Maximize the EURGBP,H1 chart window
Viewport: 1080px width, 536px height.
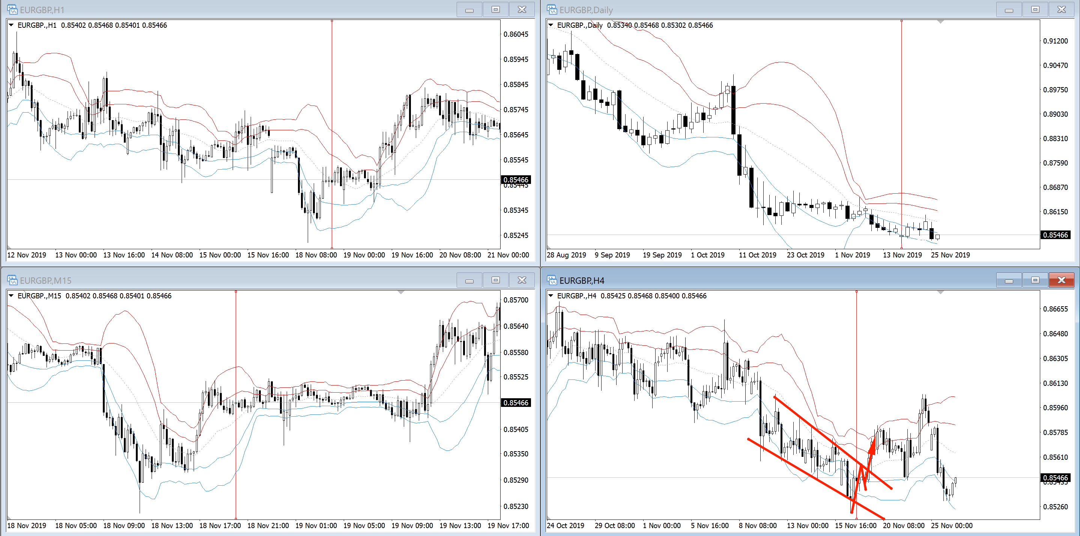click(x=496, y=9)
